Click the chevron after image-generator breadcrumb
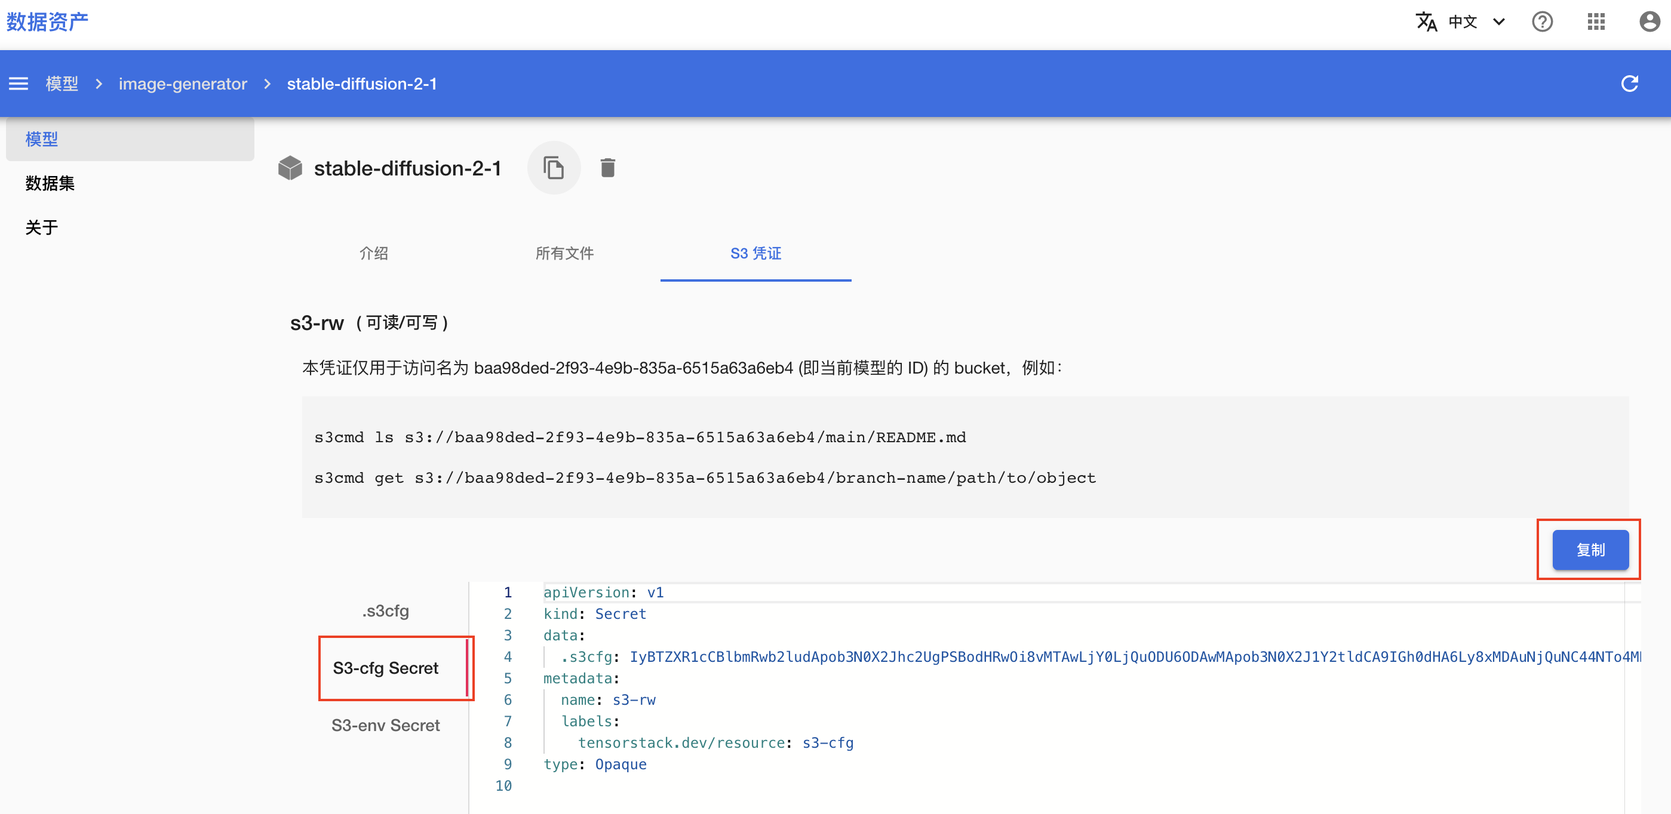 [x=268, y=84]
